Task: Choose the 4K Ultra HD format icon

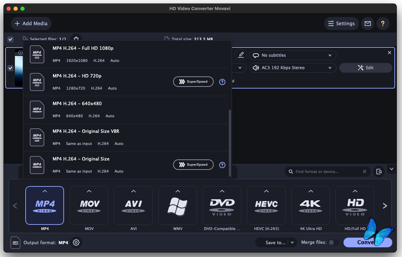Action: click(x=311, y=206)
